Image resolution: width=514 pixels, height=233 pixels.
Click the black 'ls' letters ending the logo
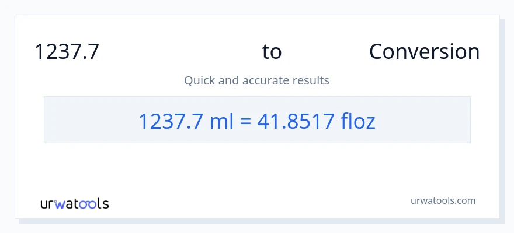[x=103, y=204]
